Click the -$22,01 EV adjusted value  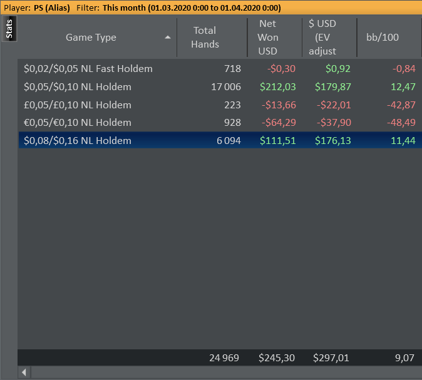[334, 105]
